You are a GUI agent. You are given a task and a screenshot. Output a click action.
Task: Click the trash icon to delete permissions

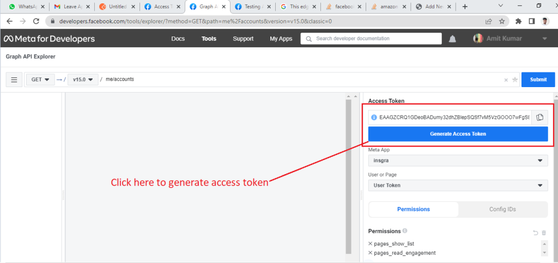(543, 233)
